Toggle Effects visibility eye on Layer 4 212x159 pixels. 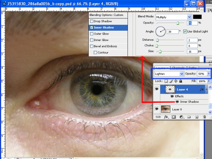[172, 96]
